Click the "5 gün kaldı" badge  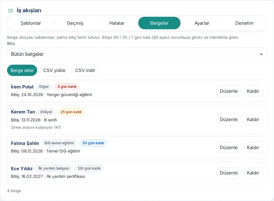[67, 87]
